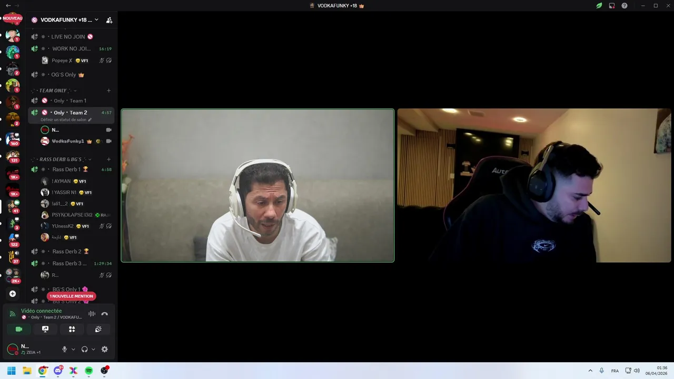
Task: Disconnect from voice with the hang-up icon
Action: pyautogui.click(x=104, y=314)
